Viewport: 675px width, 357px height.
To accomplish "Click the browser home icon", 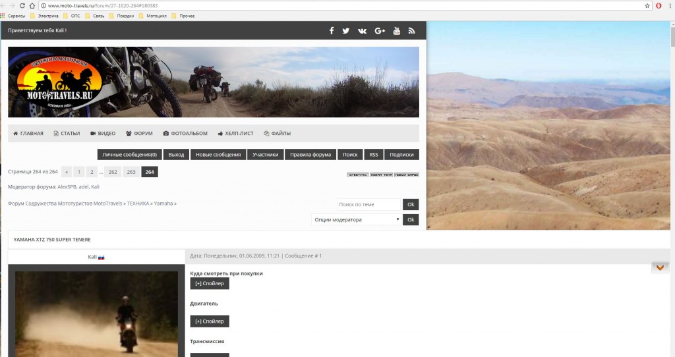I will (32, 5).
